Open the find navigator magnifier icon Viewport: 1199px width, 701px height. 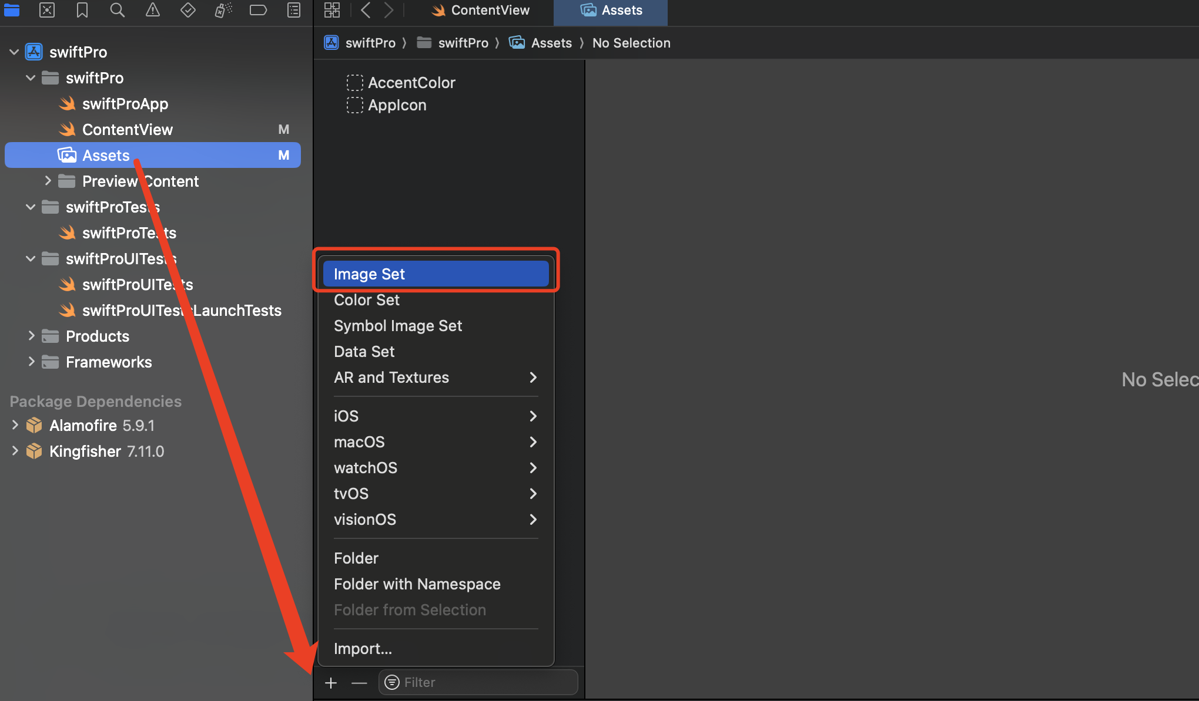click(x=118, y=10)
